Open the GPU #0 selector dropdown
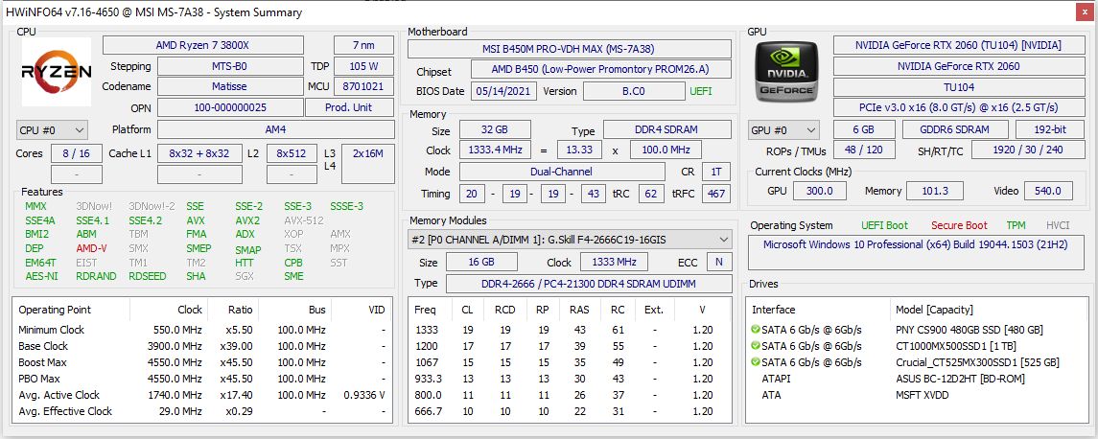This screenshot has width=1098, height=439. tap(783, 130)
